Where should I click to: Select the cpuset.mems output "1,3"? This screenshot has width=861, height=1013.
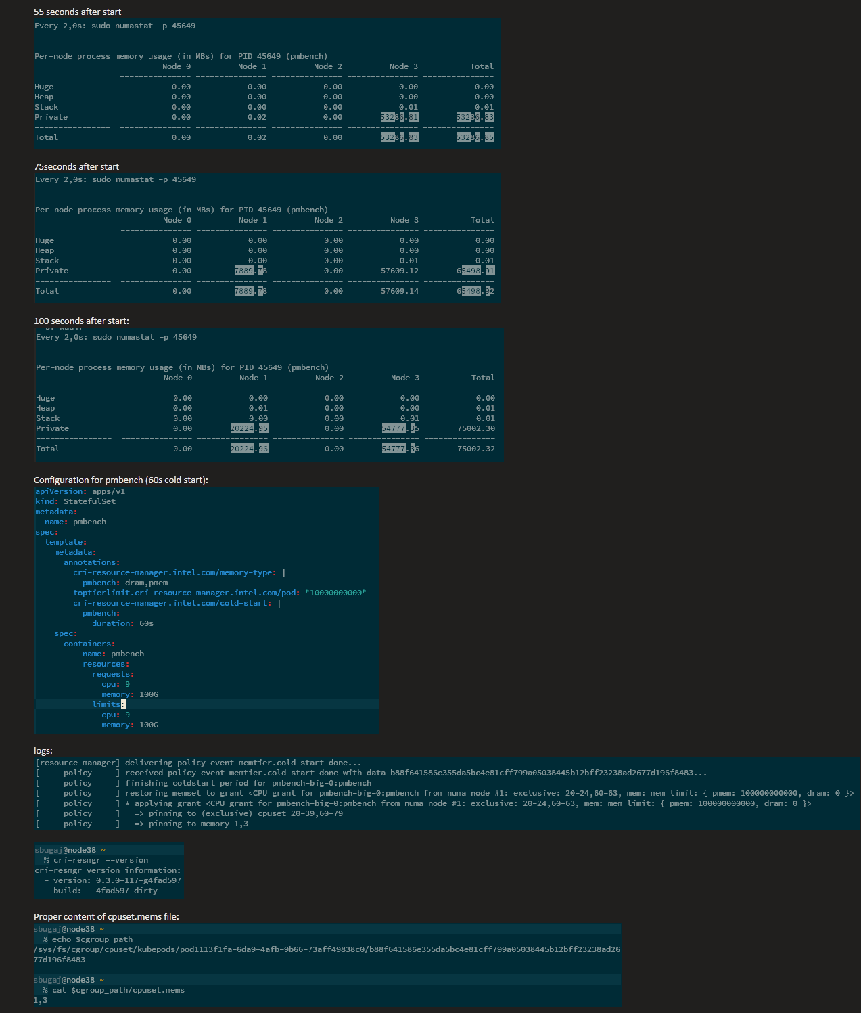pyautogui.click(x=41, y=999)
